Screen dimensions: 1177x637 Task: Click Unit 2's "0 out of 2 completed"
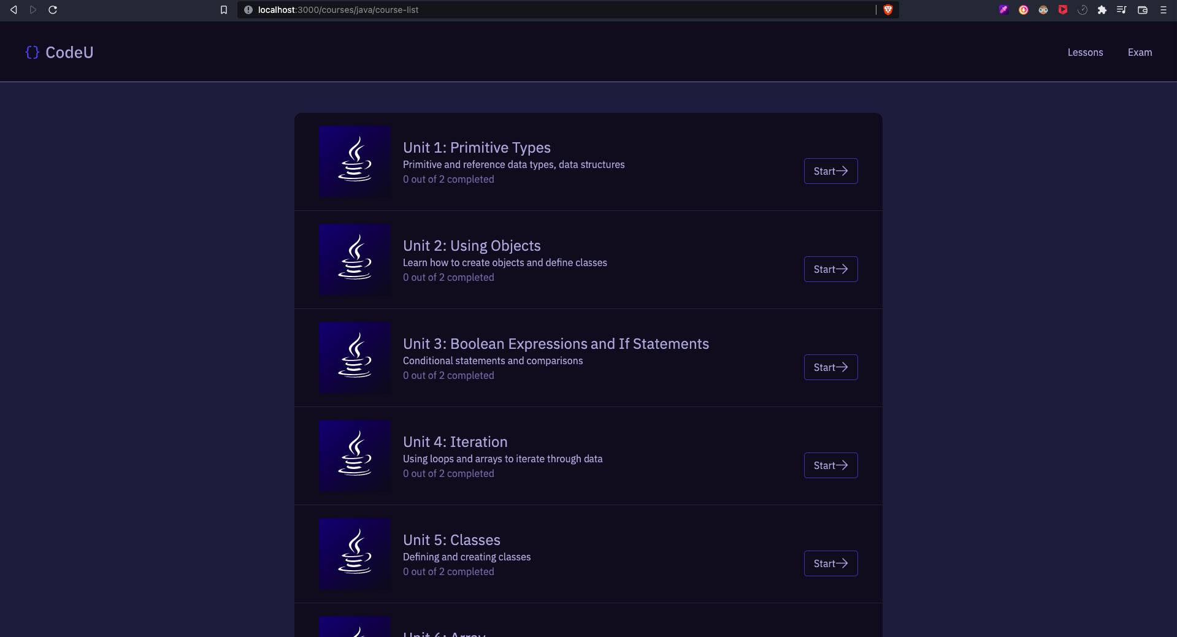coord(448,277)
